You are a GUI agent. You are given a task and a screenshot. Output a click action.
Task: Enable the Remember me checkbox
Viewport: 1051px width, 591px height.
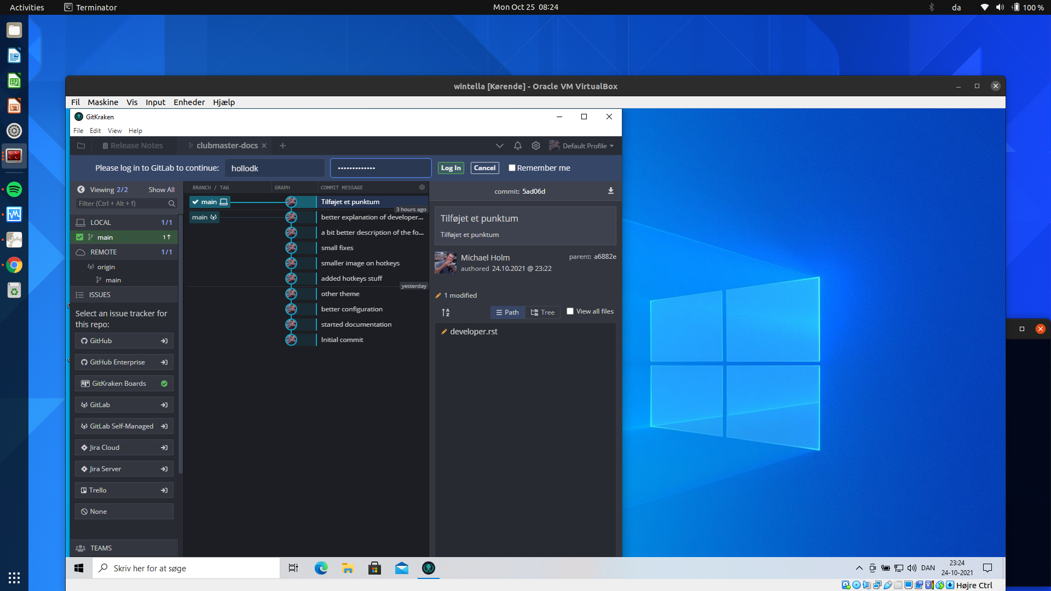[512, 168]
